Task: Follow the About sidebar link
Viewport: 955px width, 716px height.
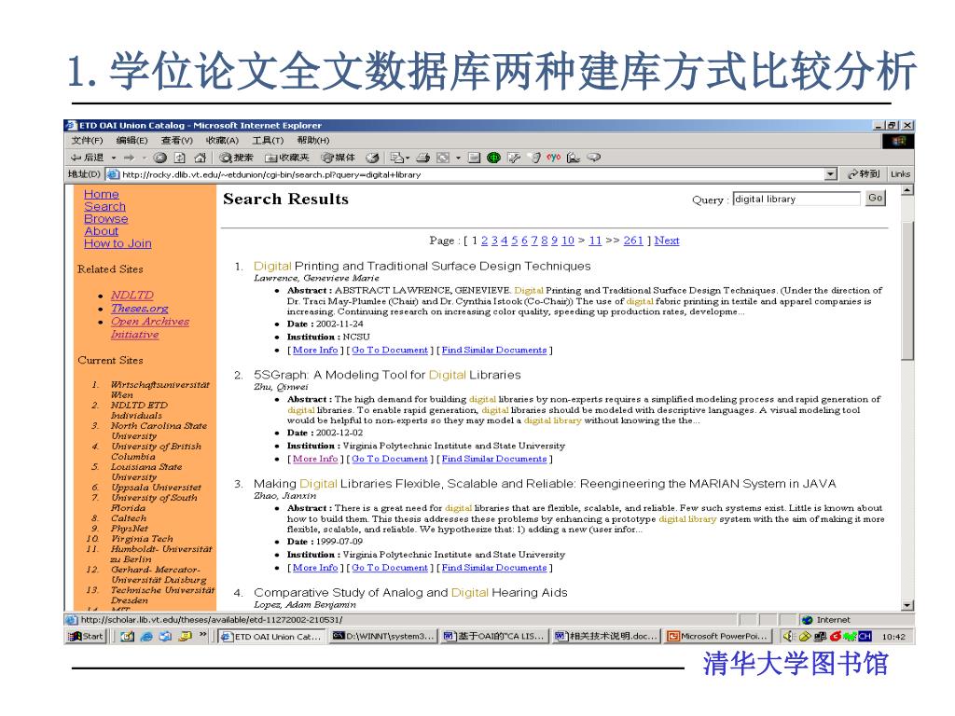Action: coord(101,231)
